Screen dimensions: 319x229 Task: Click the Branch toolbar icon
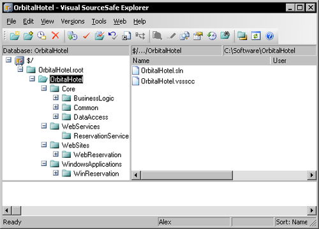[140, 36]
